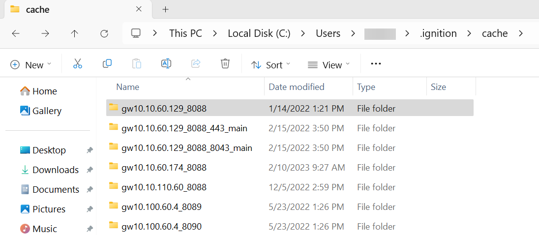
Task: Click the Paste clipboard icon
Action: pyautogui.click(x=137, y=64)
